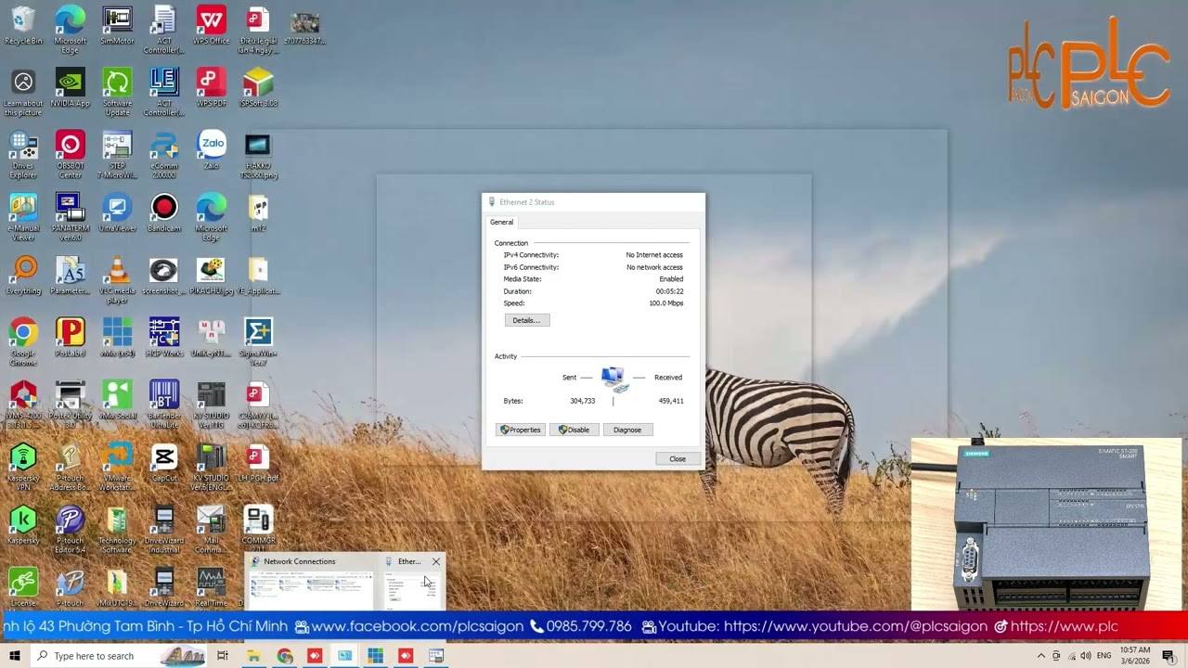
Task: Open PIKACHU.jpg image file
Action: pyautogui.click(x=211, y=276)
